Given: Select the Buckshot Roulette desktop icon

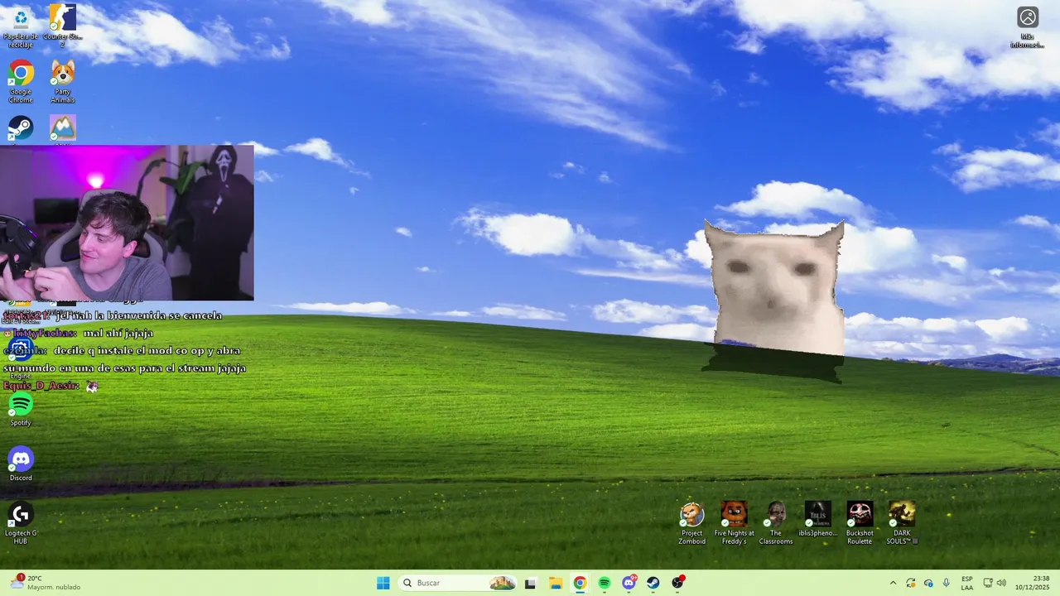Looking at the screenshot, I should pos(860,523).
